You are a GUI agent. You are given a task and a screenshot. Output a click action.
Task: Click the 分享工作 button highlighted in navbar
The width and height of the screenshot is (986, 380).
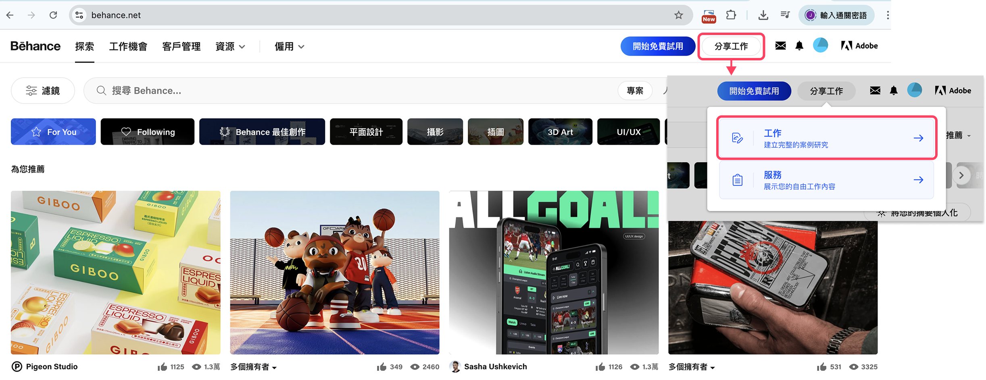coord(731,46)
